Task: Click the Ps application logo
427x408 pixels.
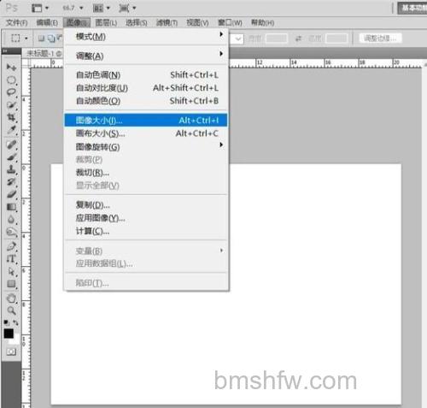Action: (x=12, y=8)
